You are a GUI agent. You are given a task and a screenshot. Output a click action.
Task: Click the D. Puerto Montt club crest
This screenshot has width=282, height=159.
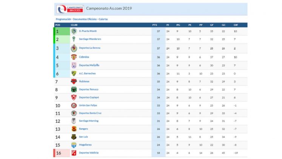click(x=74, y=31)
